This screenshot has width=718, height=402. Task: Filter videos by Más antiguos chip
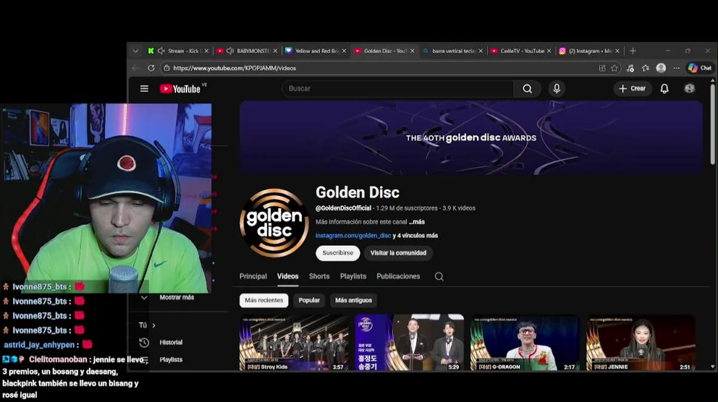(x=353, y=300)
